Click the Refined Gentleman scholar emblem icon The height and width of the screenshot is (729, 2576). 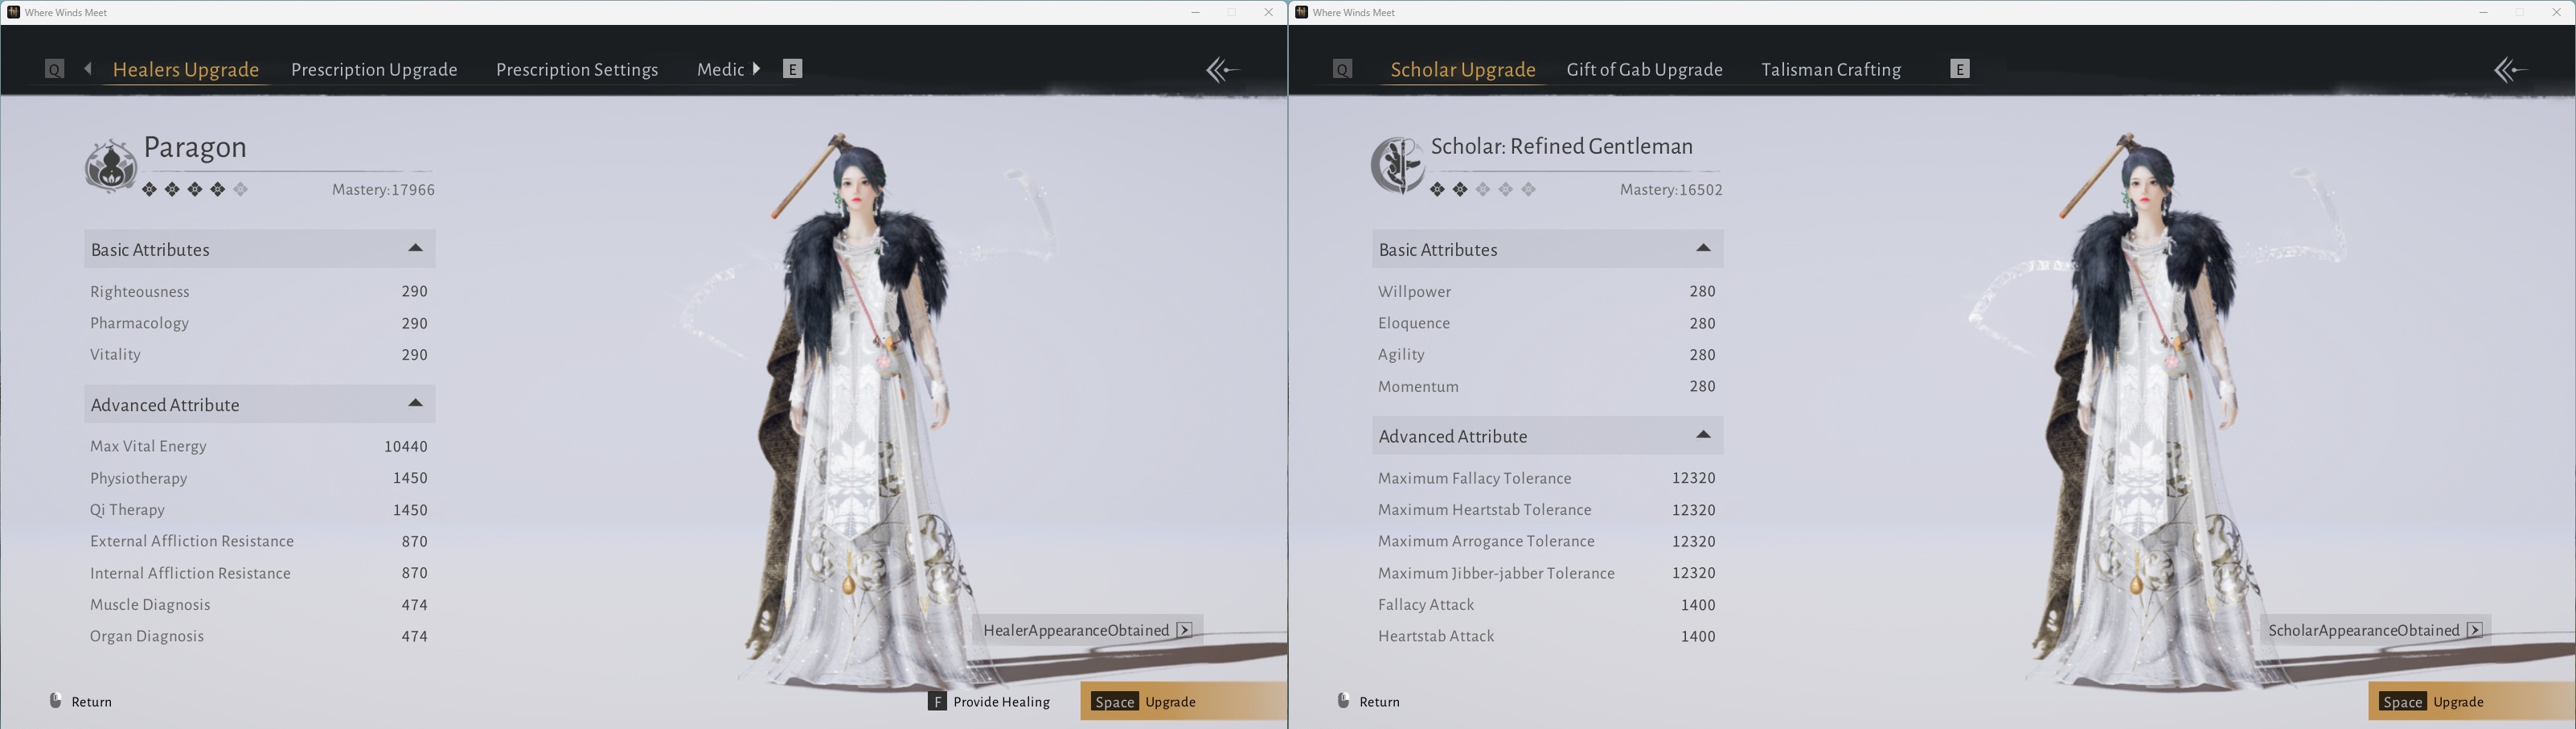tap(1398, 165)
